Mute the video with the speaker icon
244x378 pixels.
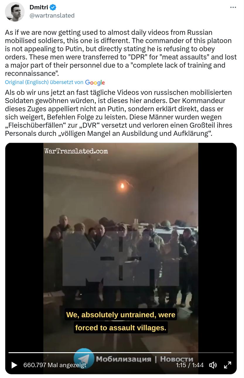pos(213,365)
